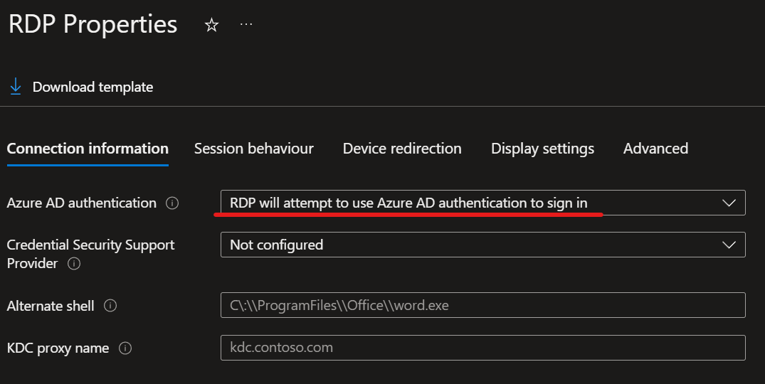Switch to the Device redirection tab
Viewport: 765px width, 384px height.
(x=402, y=149)
